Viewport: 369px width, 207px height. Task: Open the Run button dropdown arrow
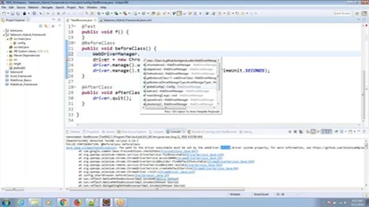[x=111, y=13]
